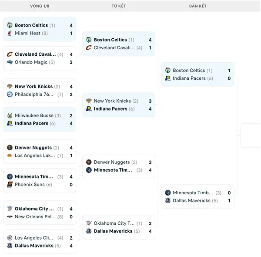Click the Los Angeles Clippers logo
The height and width of the screenshot is (257, 261).
click(10, 238)
